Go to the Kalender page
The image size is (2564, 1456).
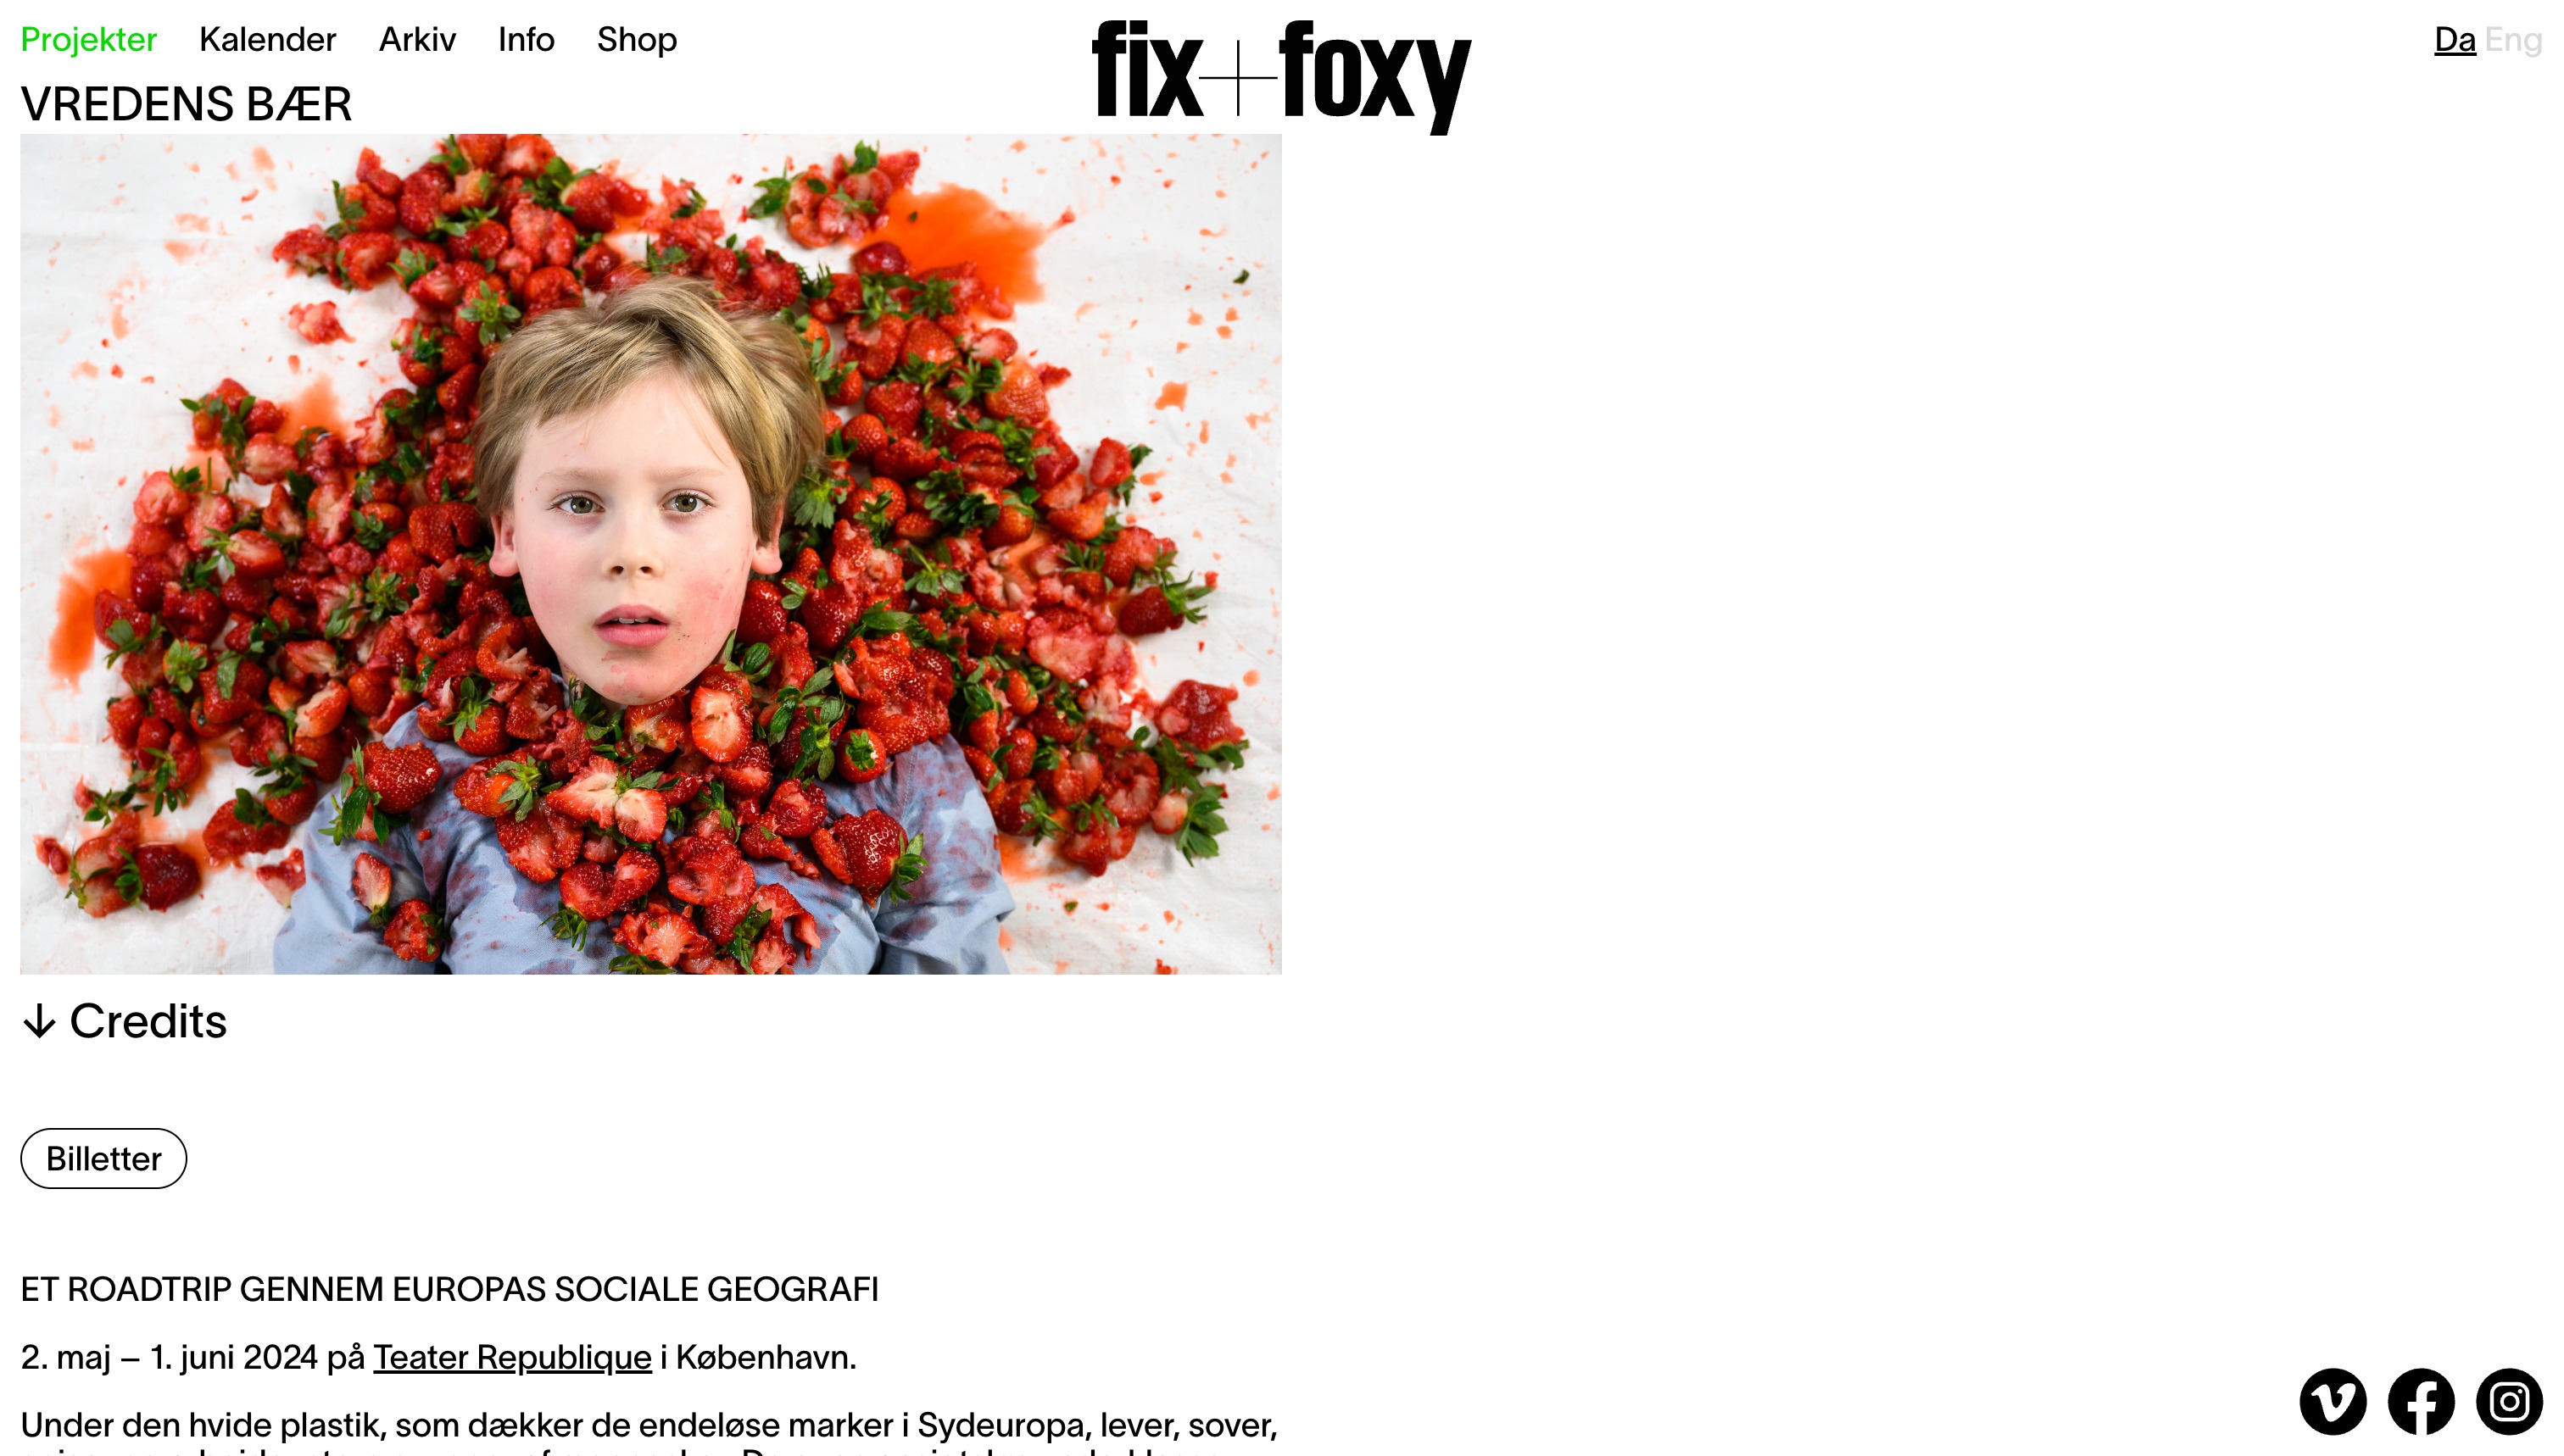pos(267,40)
